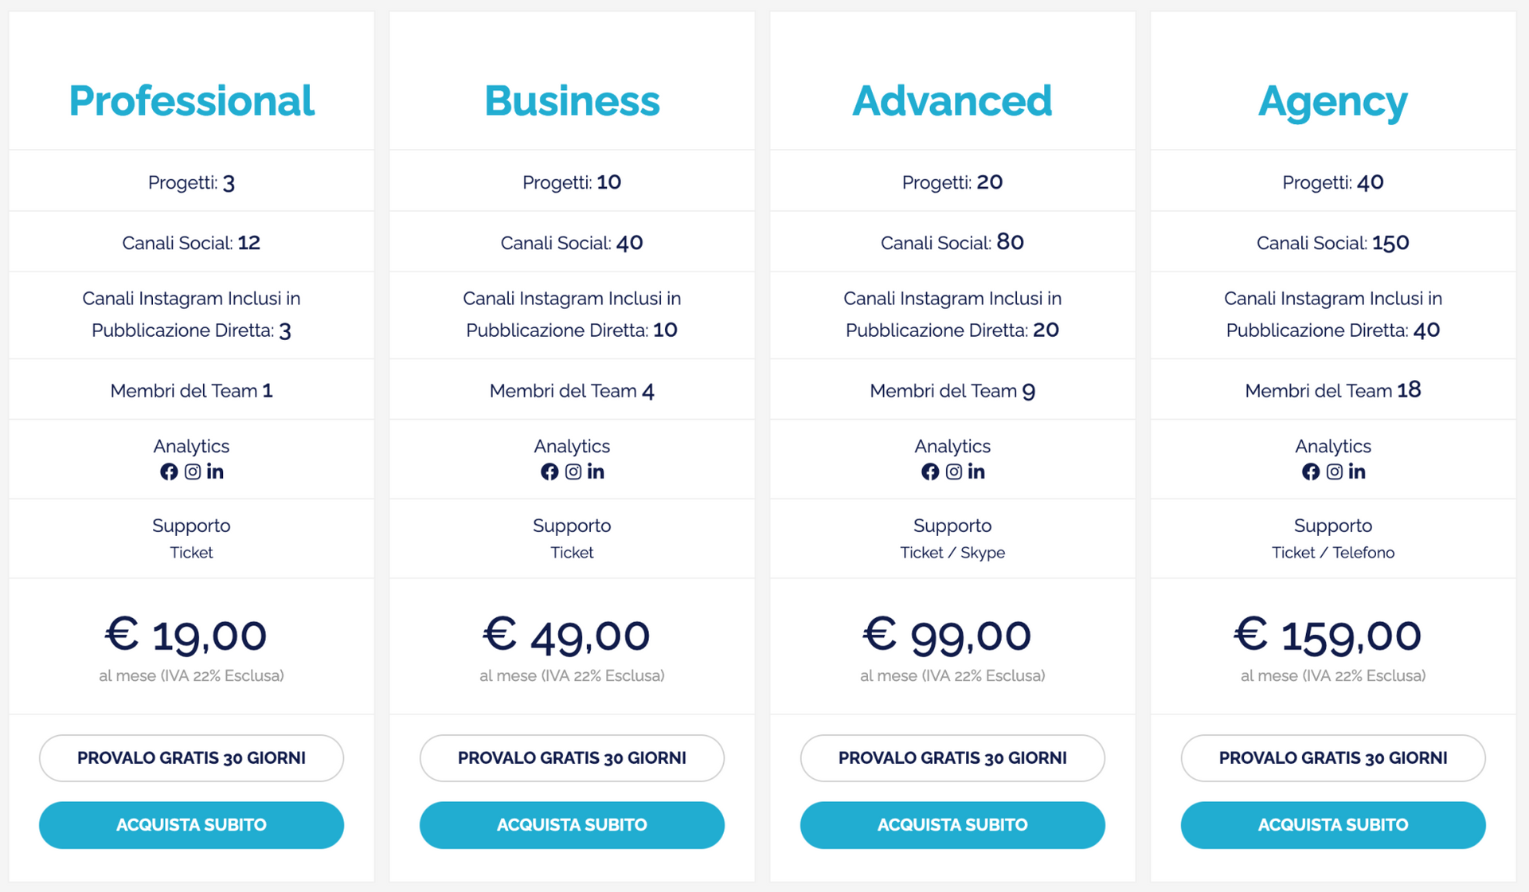Click Facebook icon in Business plan analytics

[549, 471]
